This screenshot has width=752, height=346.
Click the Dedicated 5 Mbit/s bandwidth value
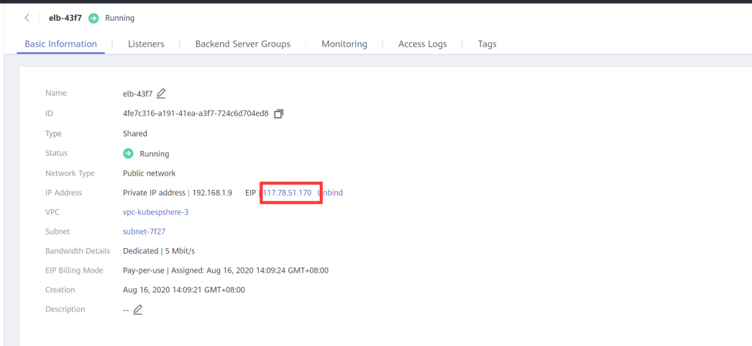pyautogui.click(x=159, y=251)
